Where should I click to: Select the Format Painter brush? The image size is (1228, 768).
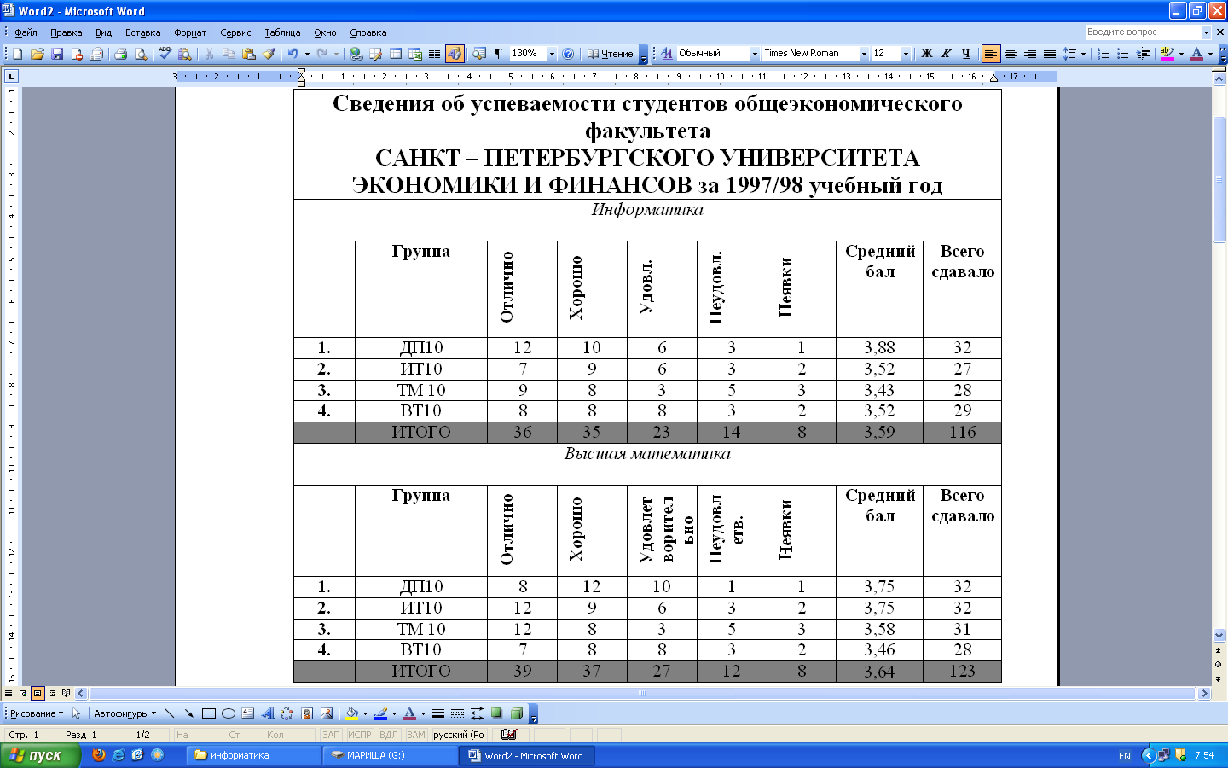click(x=269, y=54)
